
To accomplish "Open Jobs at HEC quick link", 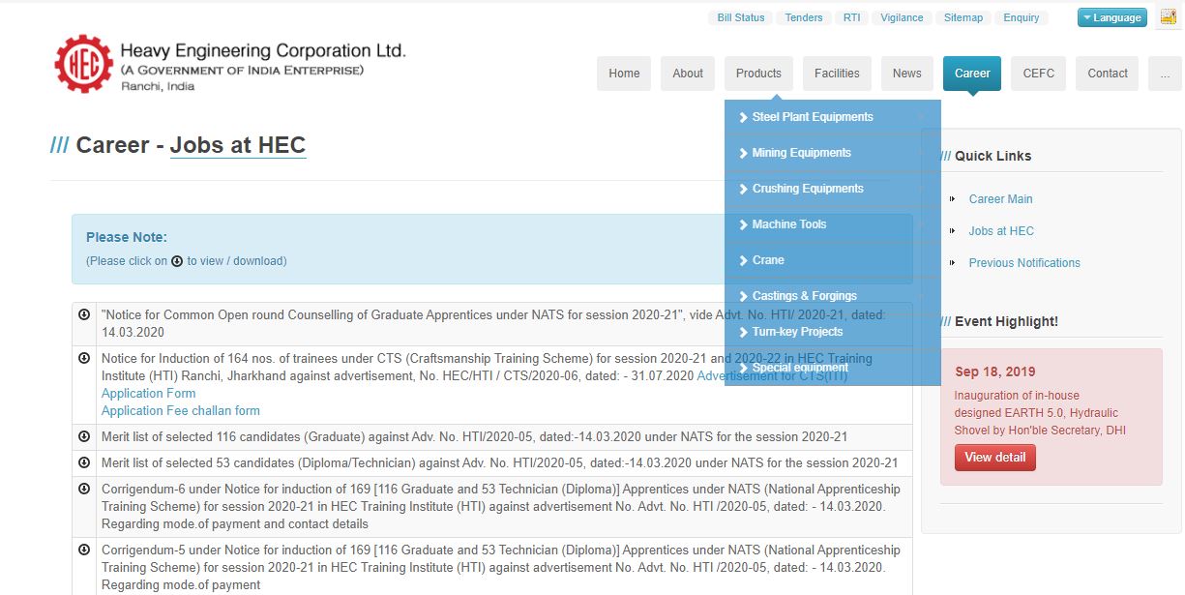I will [1001, 231].
